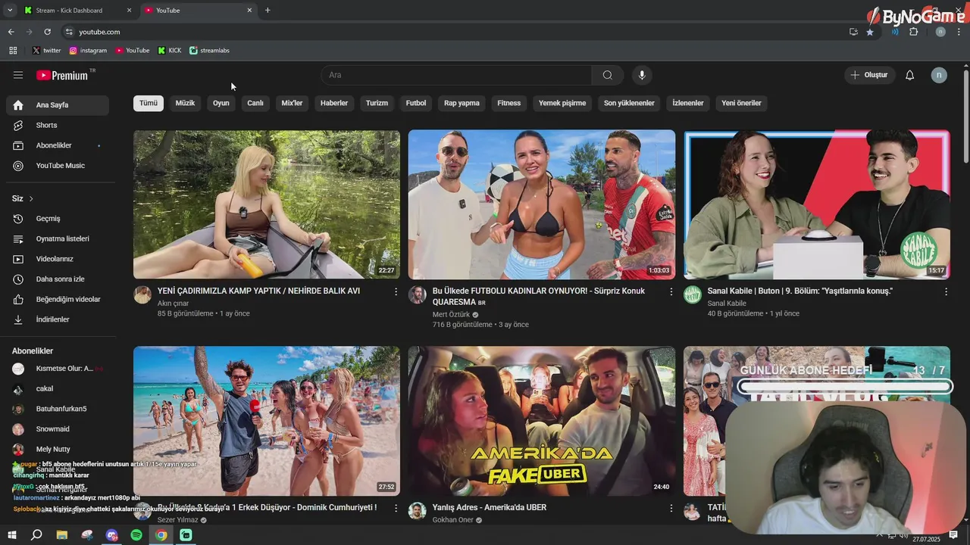Open options for Dominik Cumhuriyeti video
The width and height of the screenshot is (970, 545).
(396, 508)
